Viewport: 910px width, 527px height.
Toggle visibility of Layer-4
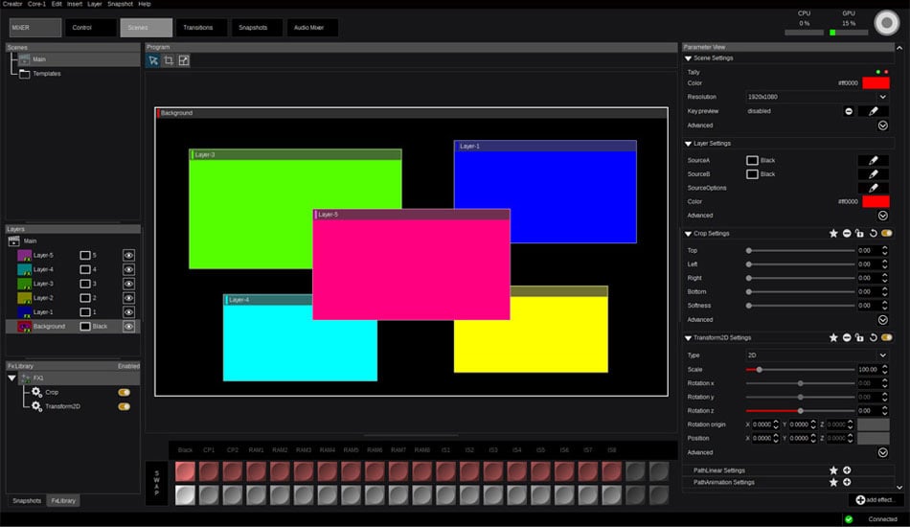129,269
